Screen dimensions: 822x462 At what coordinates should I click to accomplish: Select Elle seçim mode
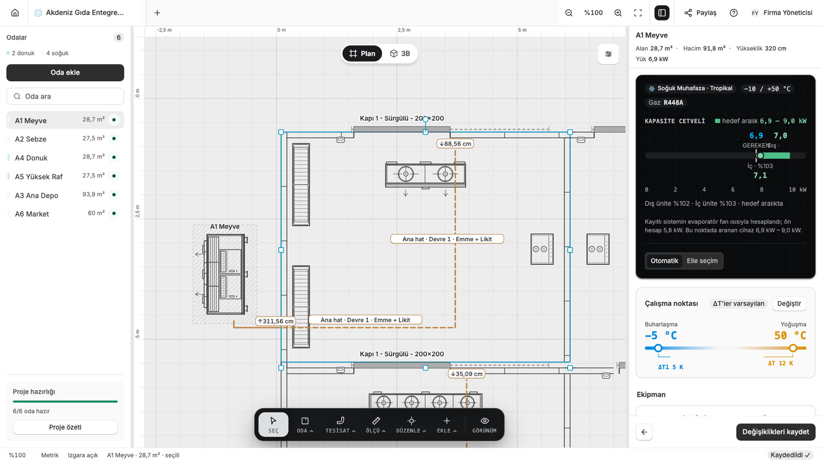click(x=702, y=261)
